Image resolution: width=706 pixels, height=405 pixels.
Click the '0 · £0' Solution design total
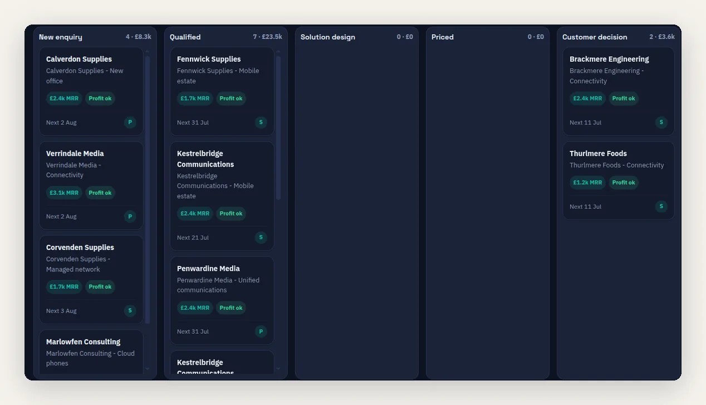point(405,37)
